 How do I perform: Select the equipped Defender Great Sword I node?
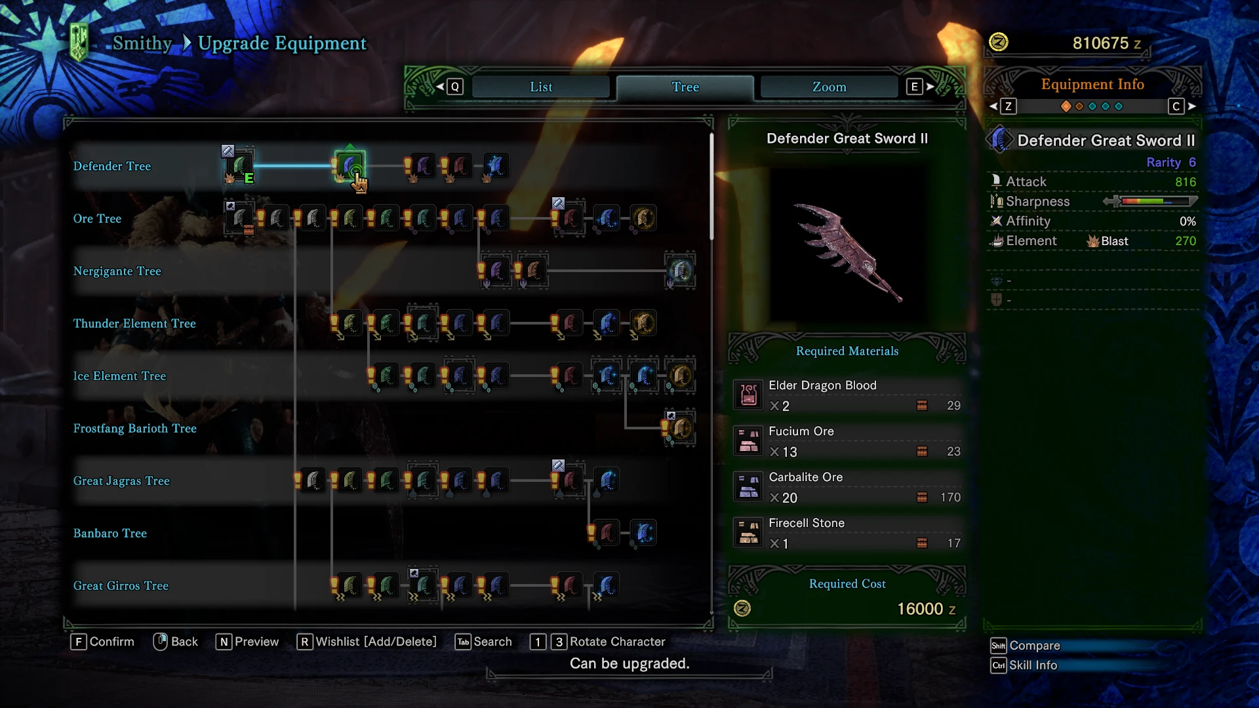240,166
